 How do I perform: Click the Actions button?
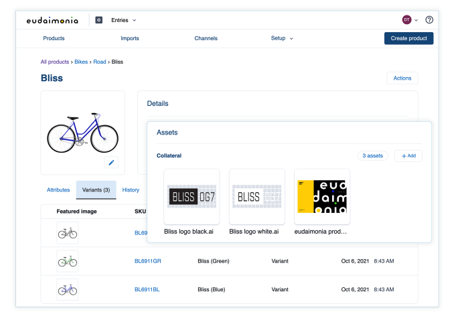click(402, 78)
